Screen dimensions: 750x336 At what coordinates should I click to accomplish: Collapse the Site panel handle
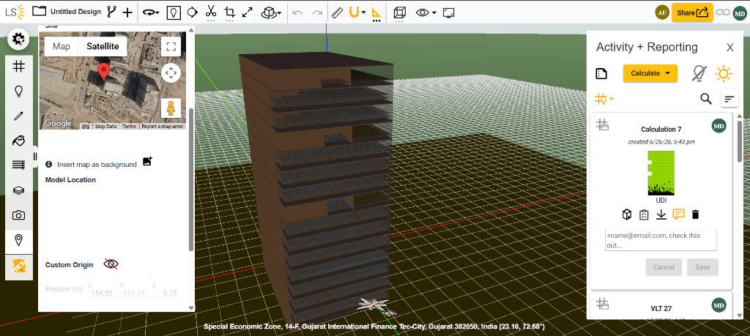[x=35, y=157]
